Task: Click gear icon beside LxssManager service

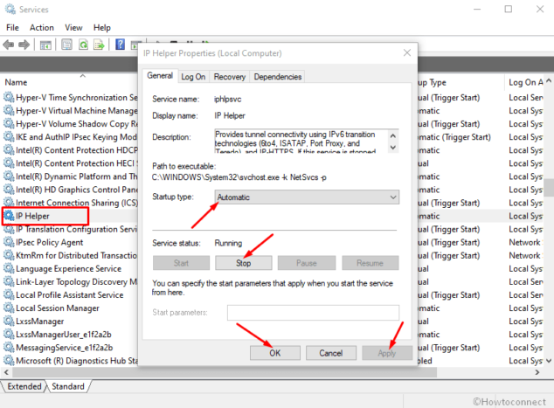Action: [x=9, y=322]
